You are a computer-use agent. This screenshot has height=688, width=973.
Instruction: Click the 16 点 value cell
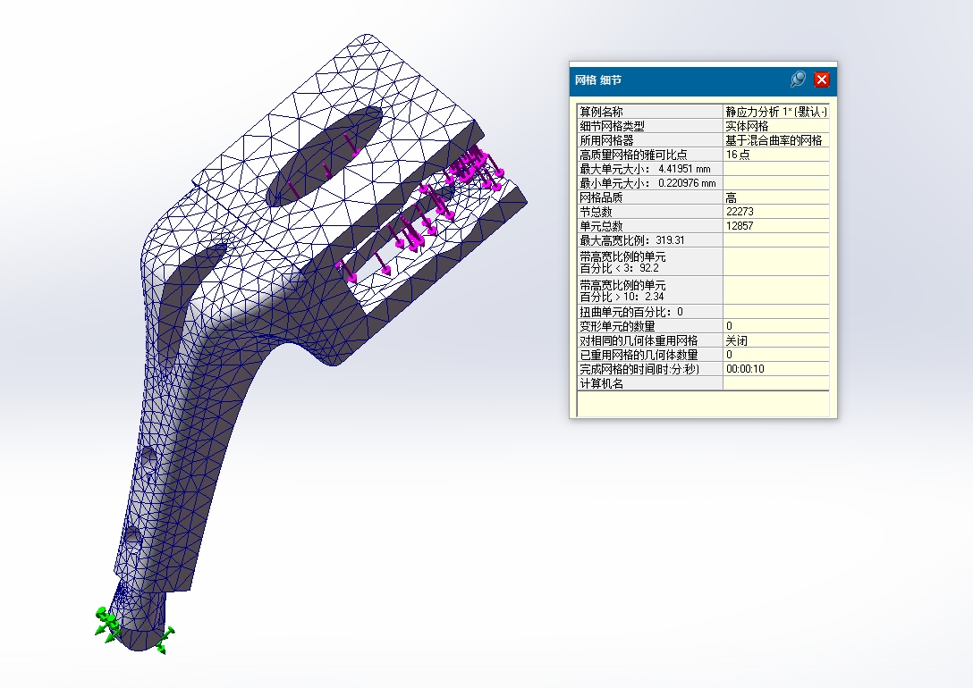coord(776,155)
